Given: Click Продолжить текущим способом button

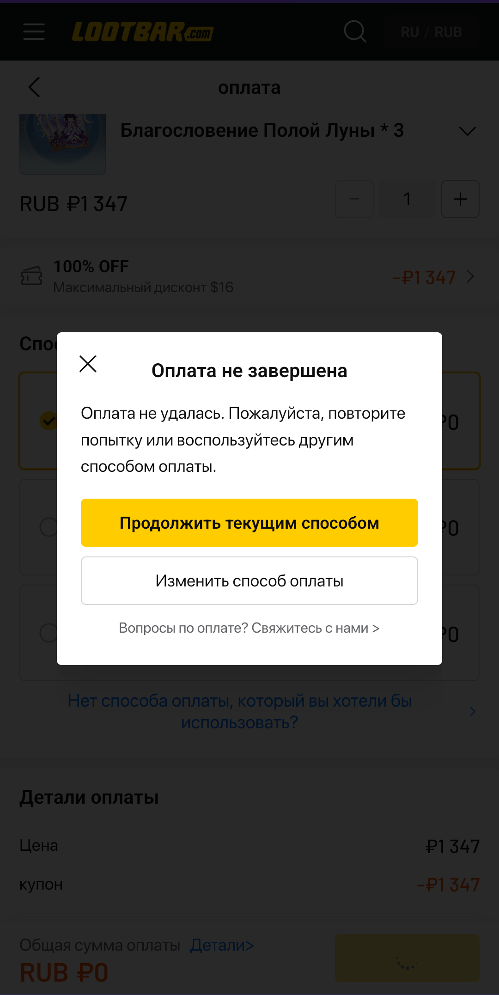Looking at the screenshot, I should [249, 523].
